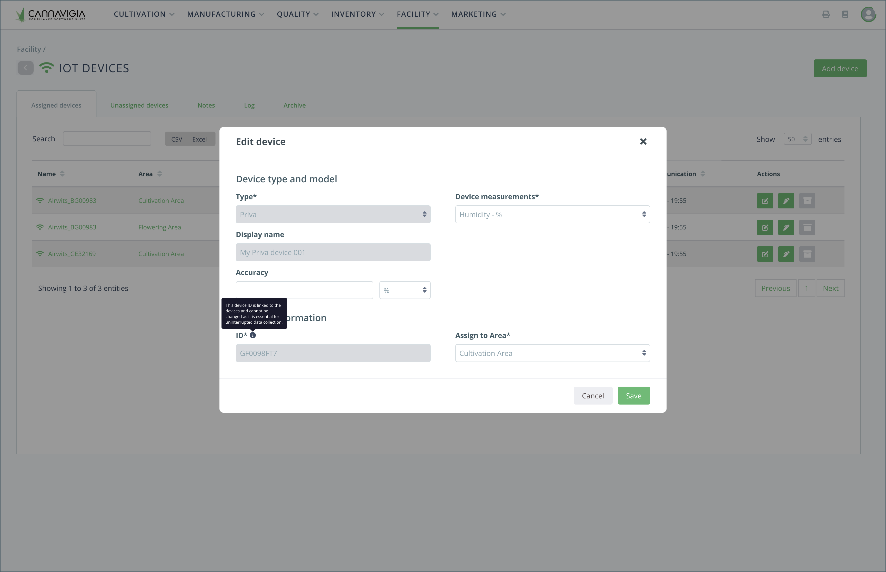Viewport: 886px width, 572px height.
Task: Open Assign to Area dropdown
Action: click(x=552, y=353)
